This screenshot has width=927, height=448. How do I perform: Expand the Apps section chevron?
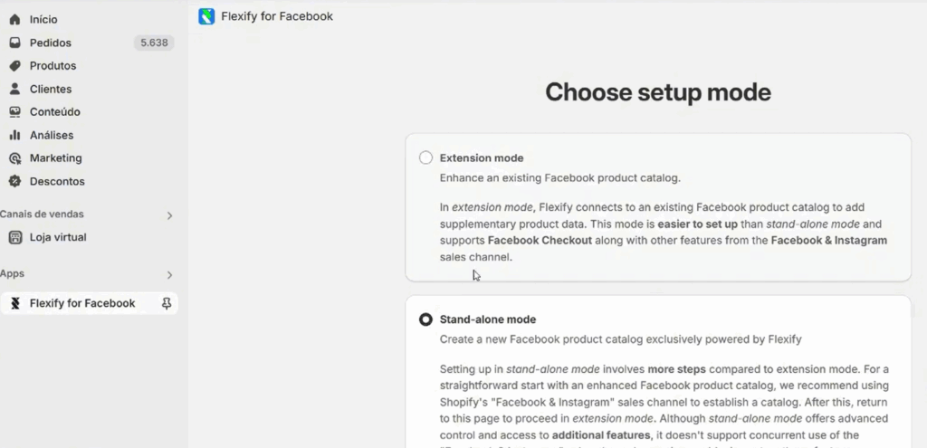(169, 274)
